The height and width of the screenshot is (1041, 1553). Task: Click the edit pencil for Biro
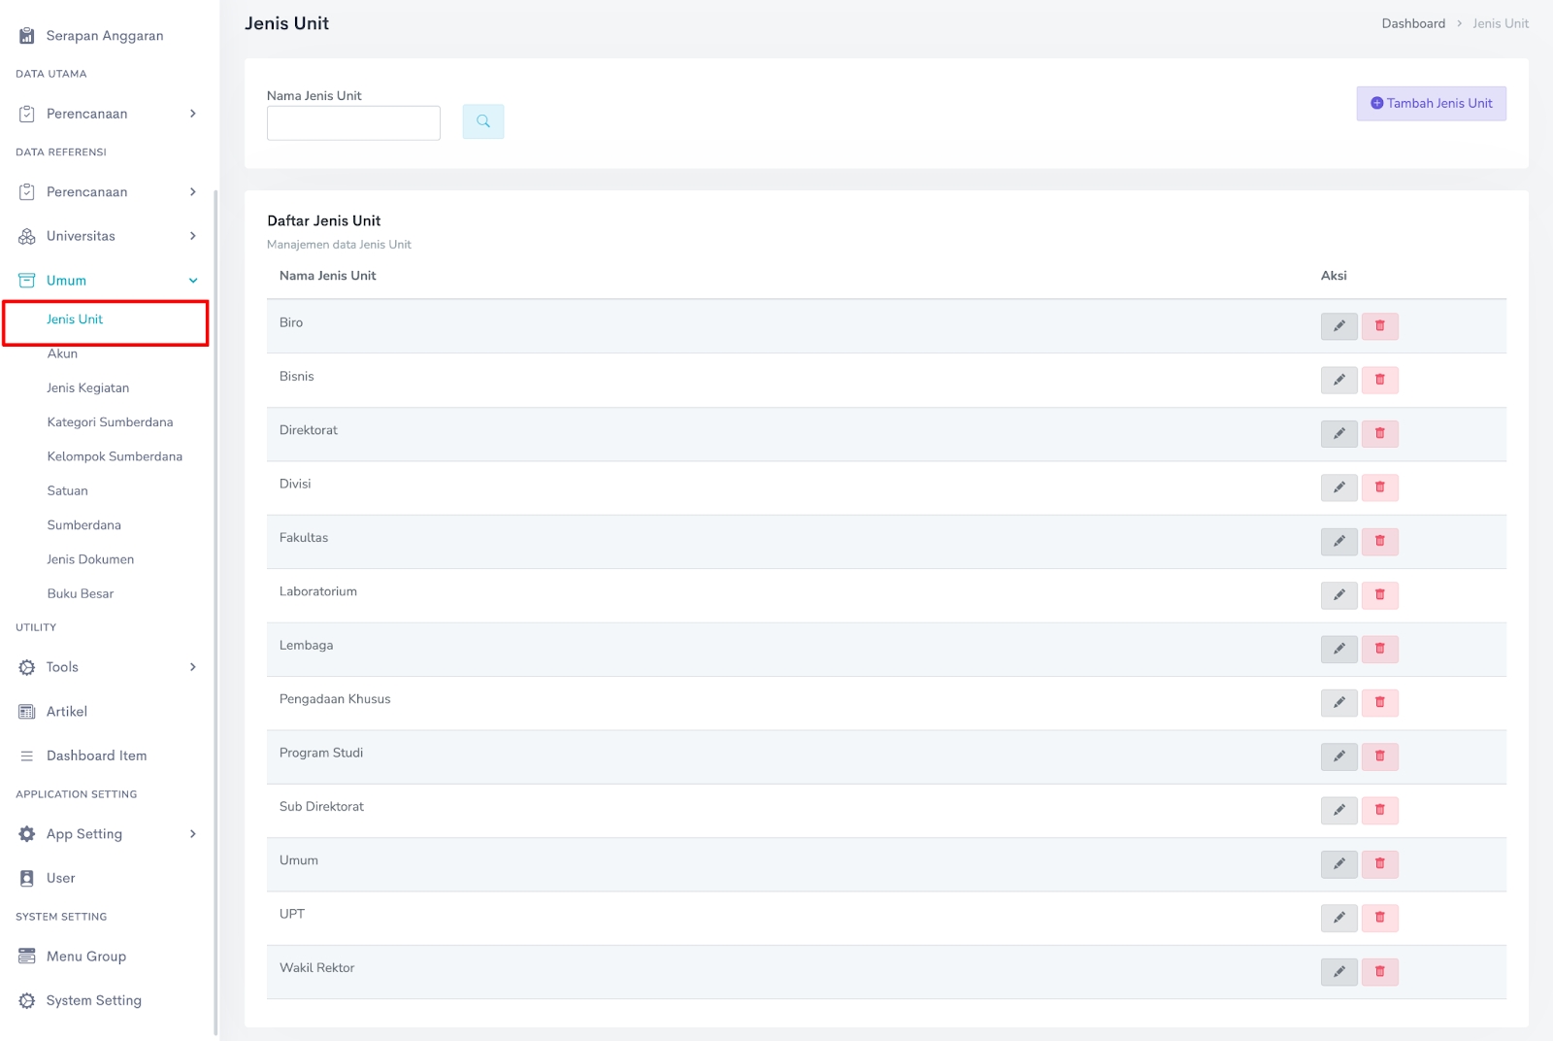click(x=1338, y=326)
